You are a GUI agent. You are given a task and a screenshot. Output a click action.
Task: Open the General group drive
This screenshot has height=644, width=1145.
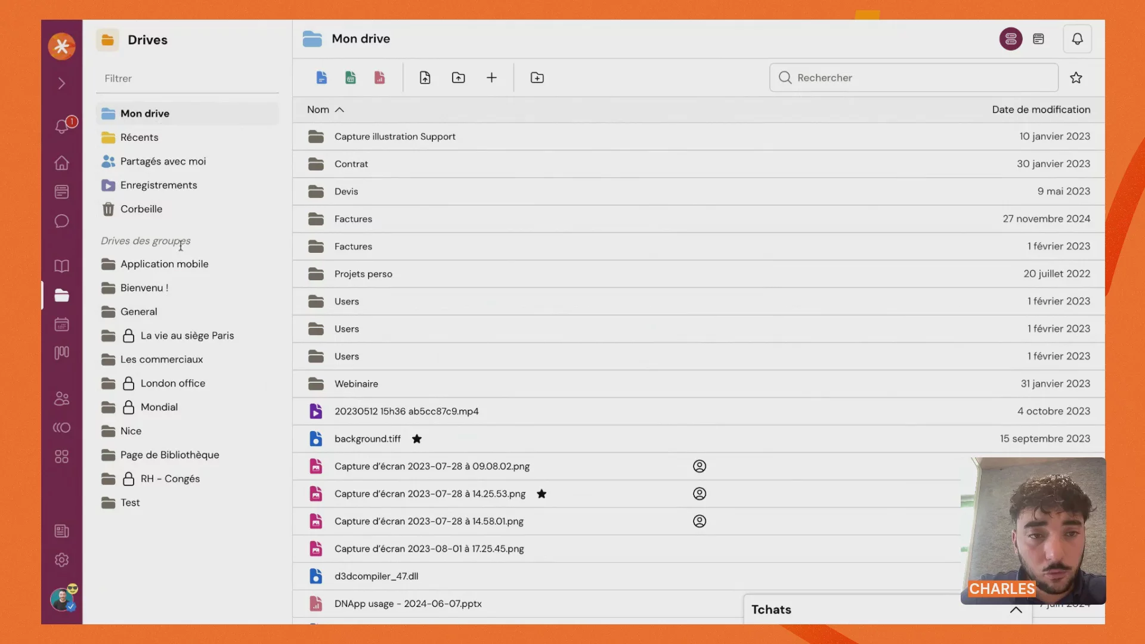187,312
